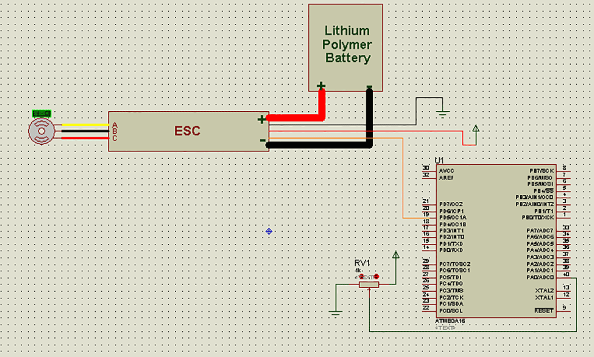
Task: Select the power terminal arrow right of ESC
Action: click(x=476, y=130)
